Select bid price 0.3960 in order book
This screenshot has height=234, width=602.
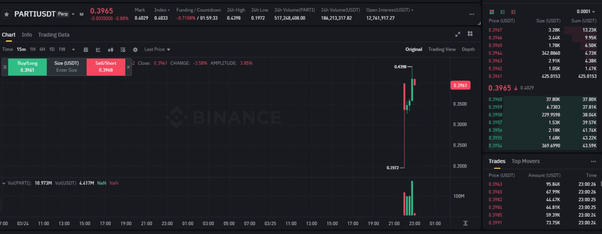pos(495,99)
